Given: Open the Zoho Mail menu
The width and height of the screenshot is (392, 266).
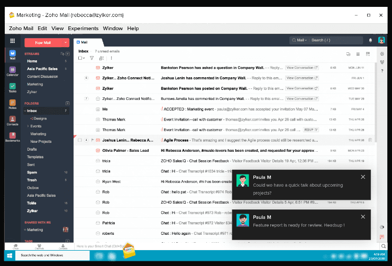Looking at the screenshot, I should 21,28.
